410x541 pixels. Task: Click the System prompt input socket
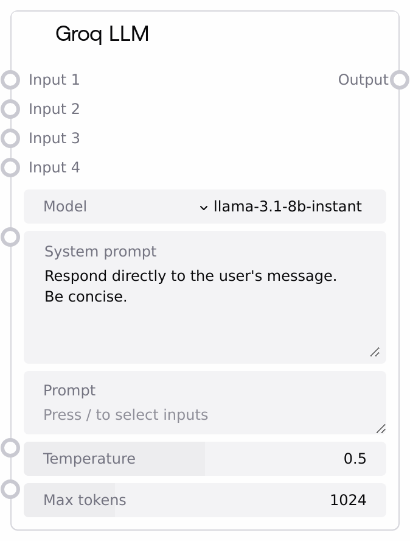pyautogui.click(x=10, y=236)
